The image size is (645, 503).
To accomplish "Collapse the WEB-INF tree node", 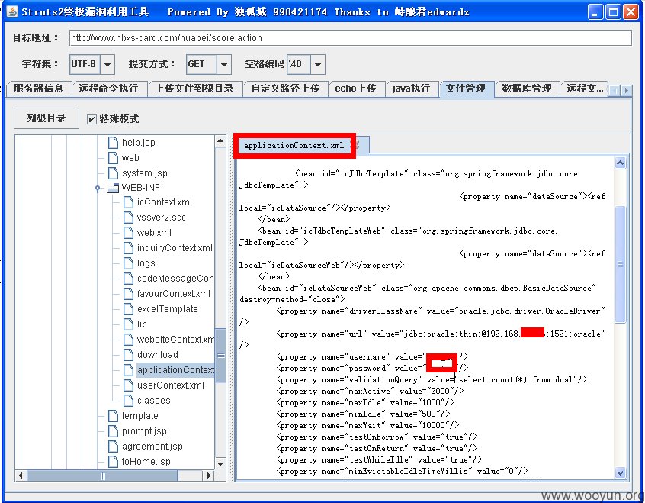I will [98, 189].
